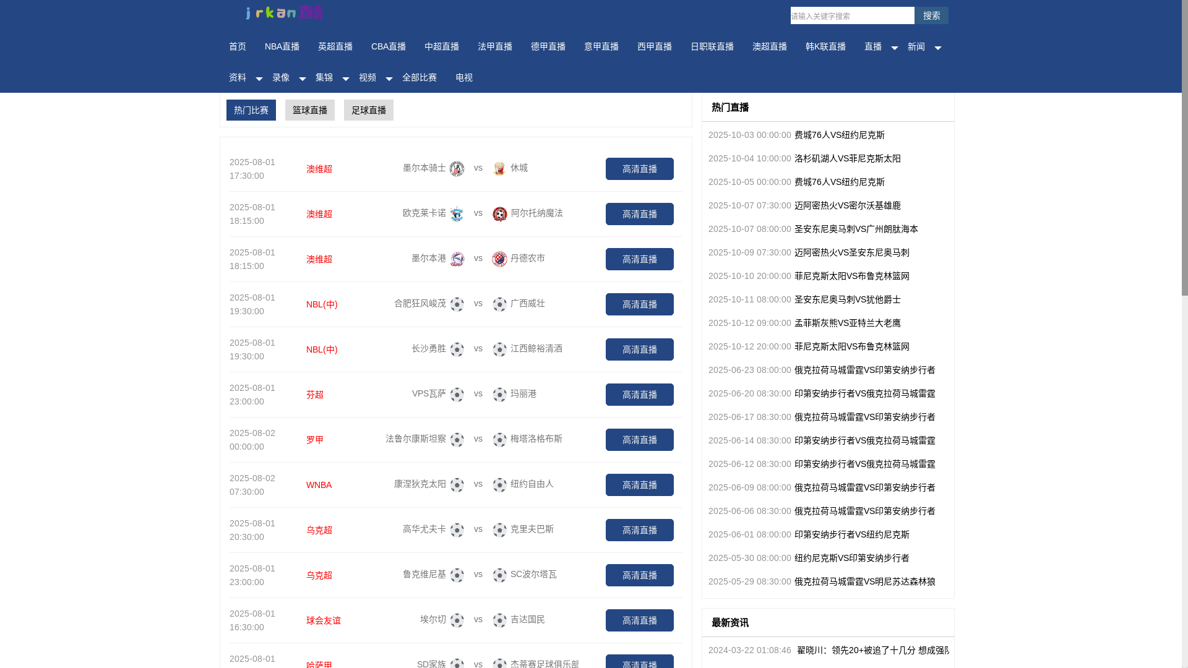
Task: Open 韩K联直播 in the navigation bar
Action: [825, 47]
